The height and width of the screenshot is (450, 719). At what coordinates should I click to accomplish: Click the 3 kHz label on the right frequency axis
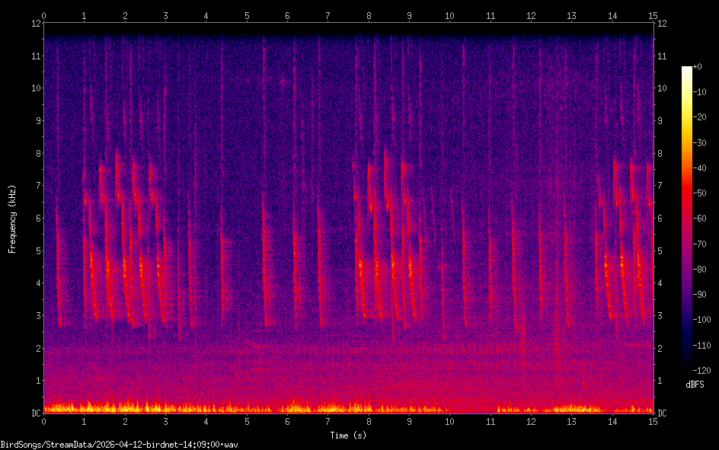660,316
